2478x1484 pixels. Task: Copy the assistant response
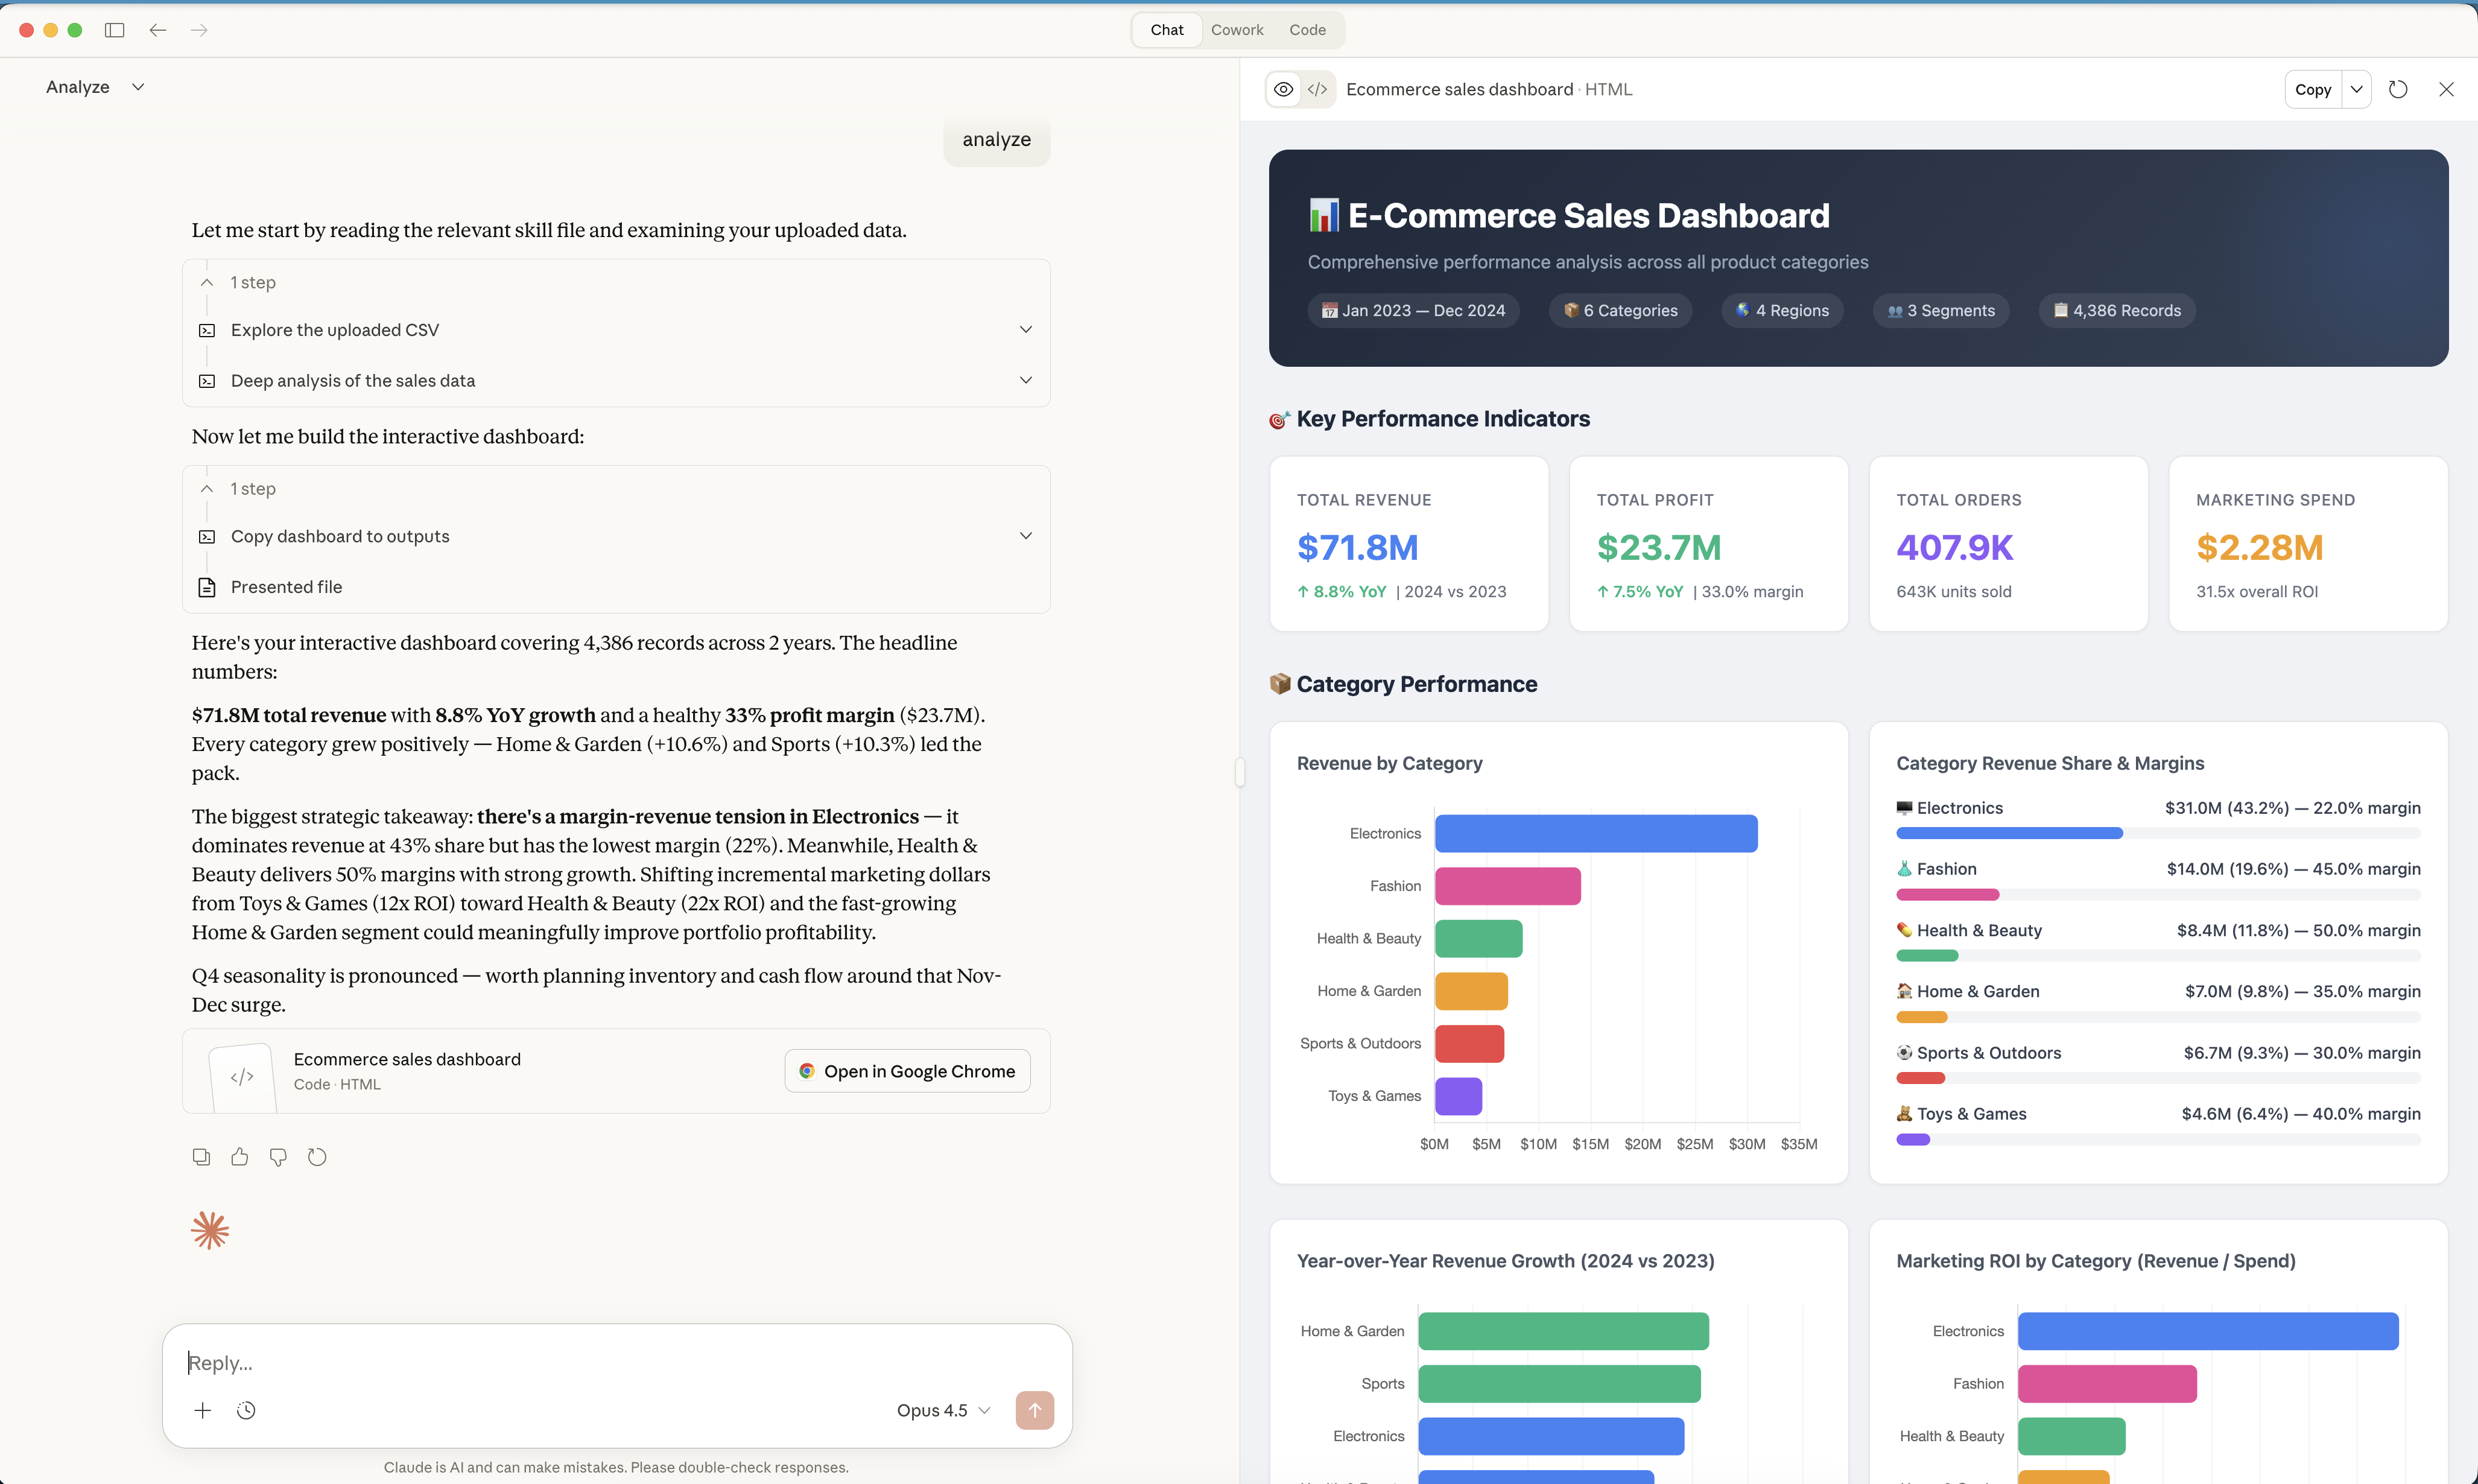pos(201,1157)
